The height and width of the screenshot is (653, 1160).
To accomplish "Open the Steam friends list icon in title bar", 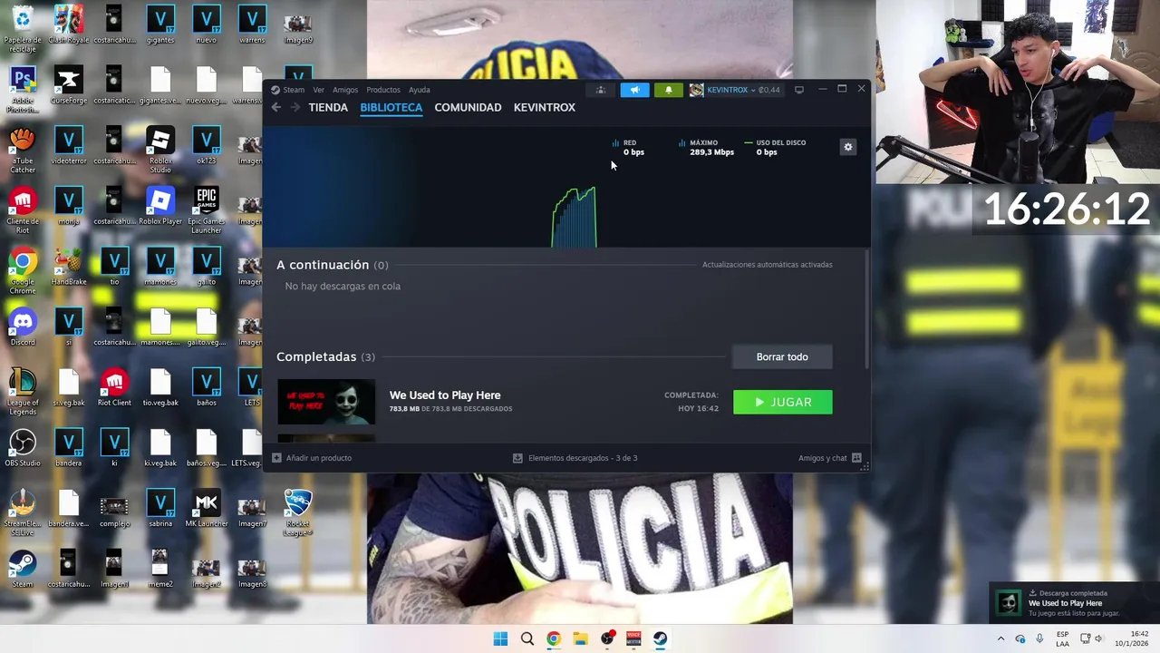I will (x=600, y=90).
